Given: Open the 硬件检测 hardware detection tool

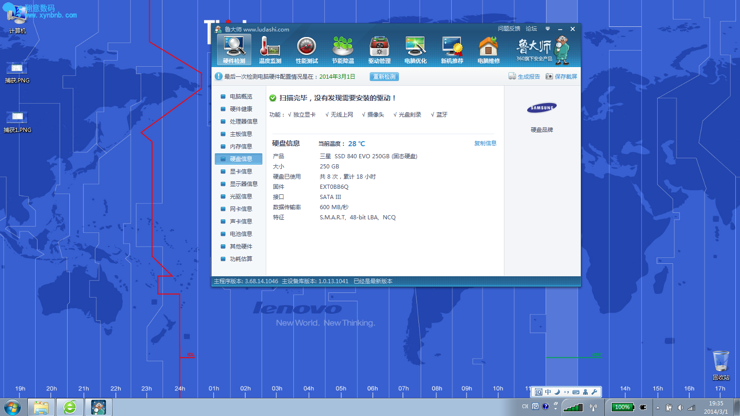Looking at the screenshot, I should [x=234, y=50].
